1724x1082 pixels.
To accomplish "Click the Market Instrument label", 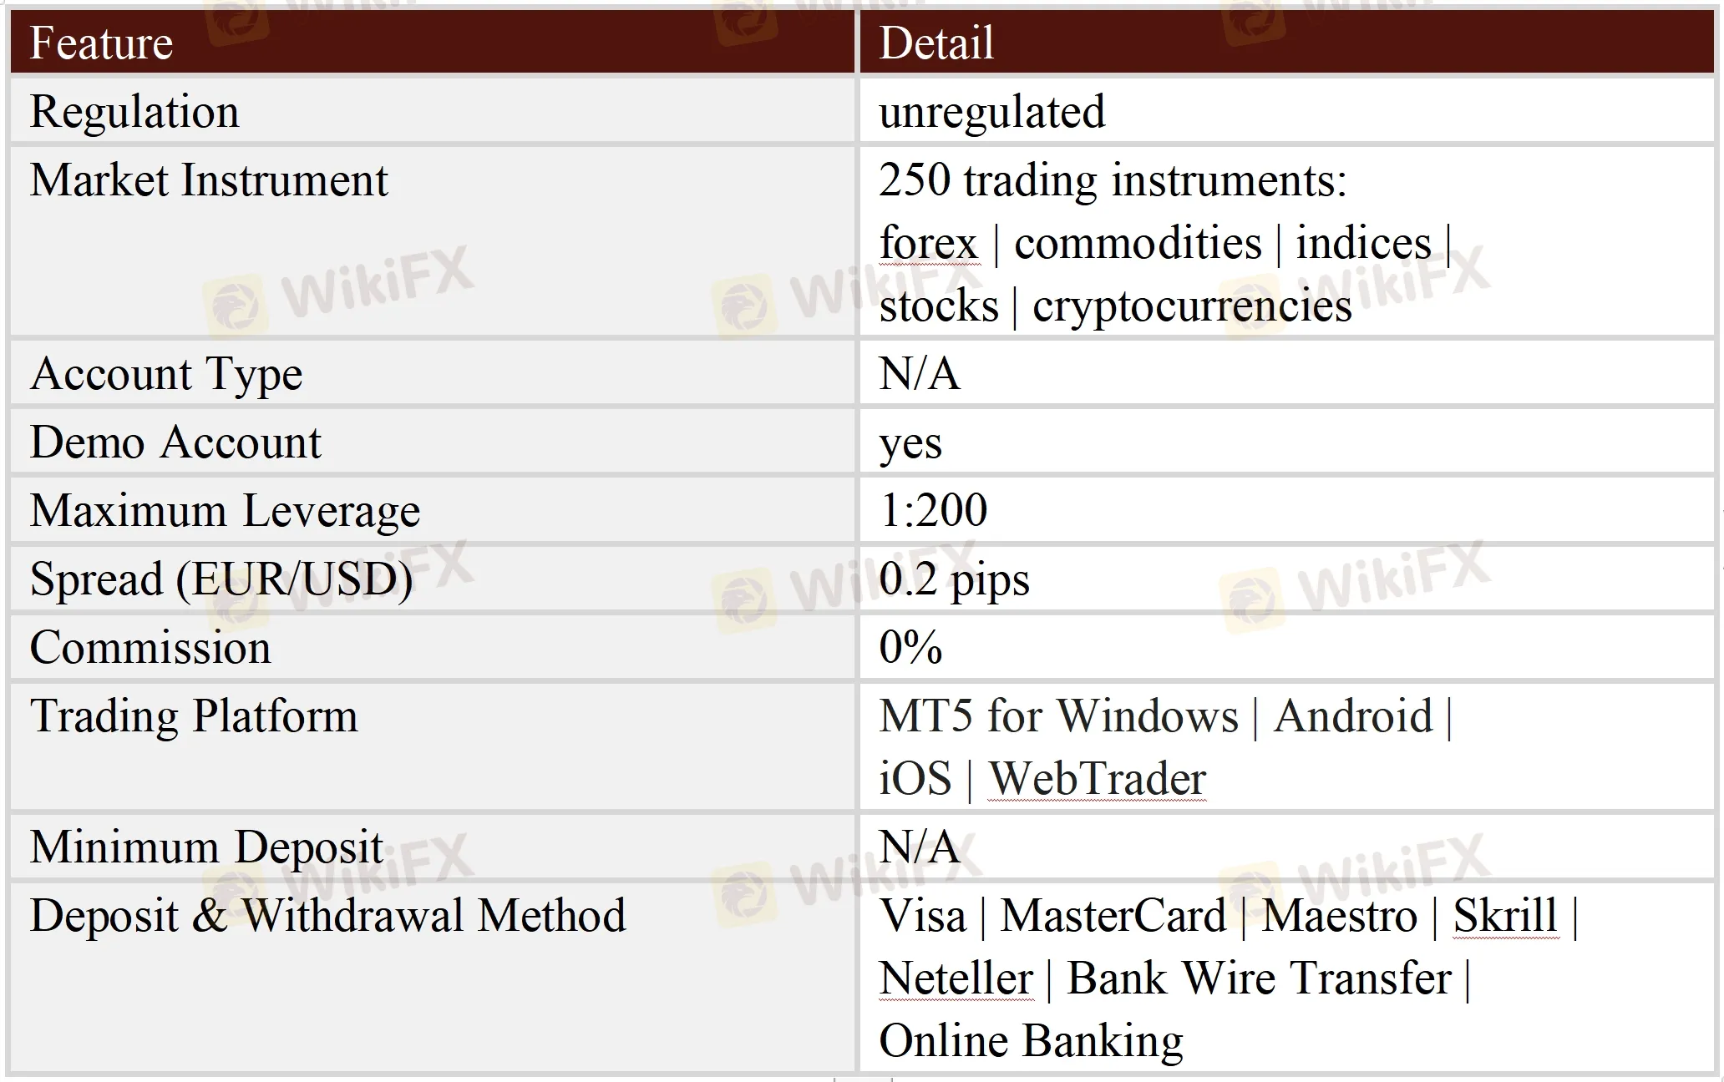I will pos(209,179).
